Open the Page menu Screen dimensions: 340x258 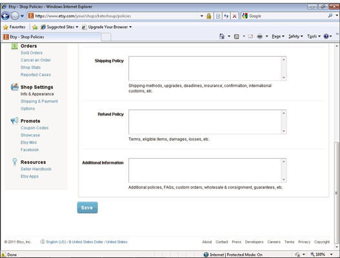(278, 36)
